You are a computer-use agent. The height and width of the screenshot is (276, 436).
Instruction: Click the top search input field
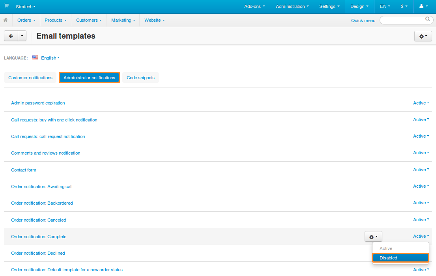pyautogui.click(x=406, y=20)
